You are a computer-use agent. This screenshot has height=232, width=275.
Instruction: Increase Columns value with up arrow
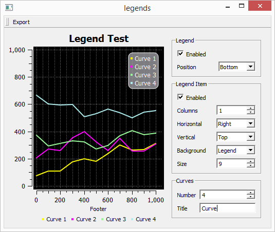point(250,108)
